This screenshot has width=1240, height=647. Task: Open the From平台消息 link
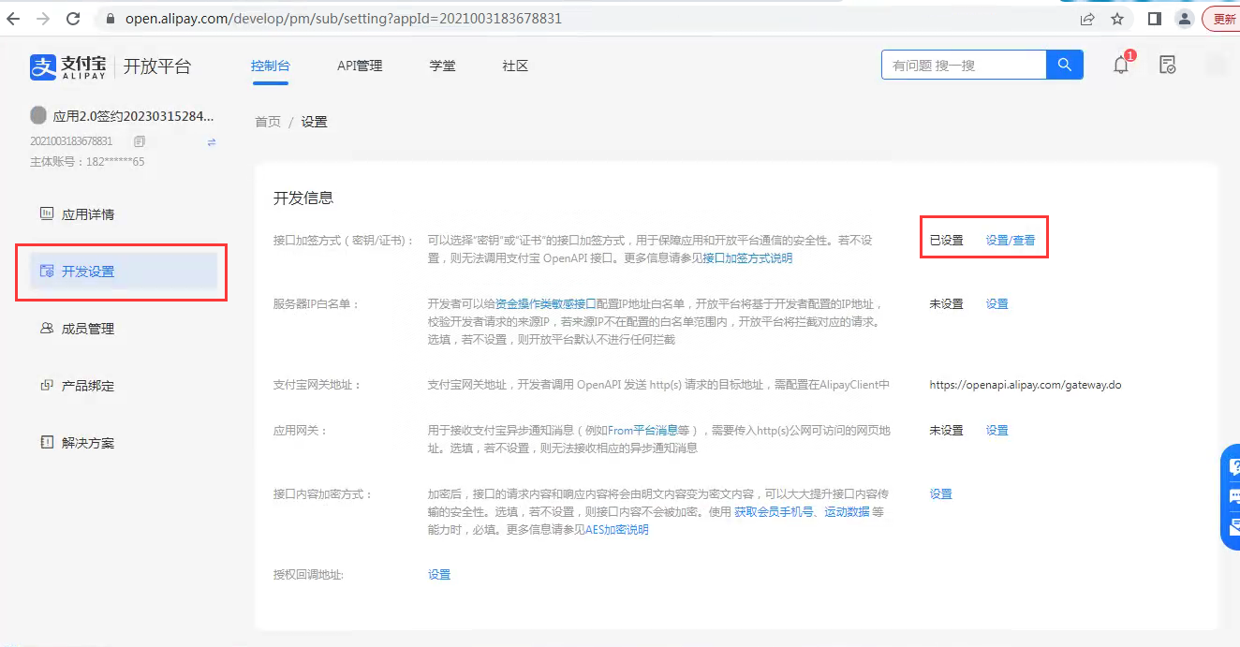tap(642, 431)
